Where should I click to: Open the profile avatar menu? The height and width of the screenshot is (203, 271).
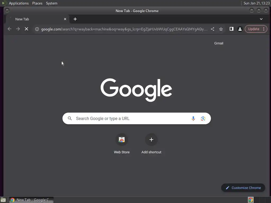click(240, 29)
